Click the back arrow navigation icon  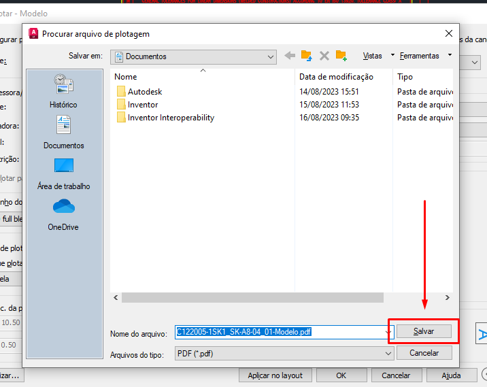point(290,56)
